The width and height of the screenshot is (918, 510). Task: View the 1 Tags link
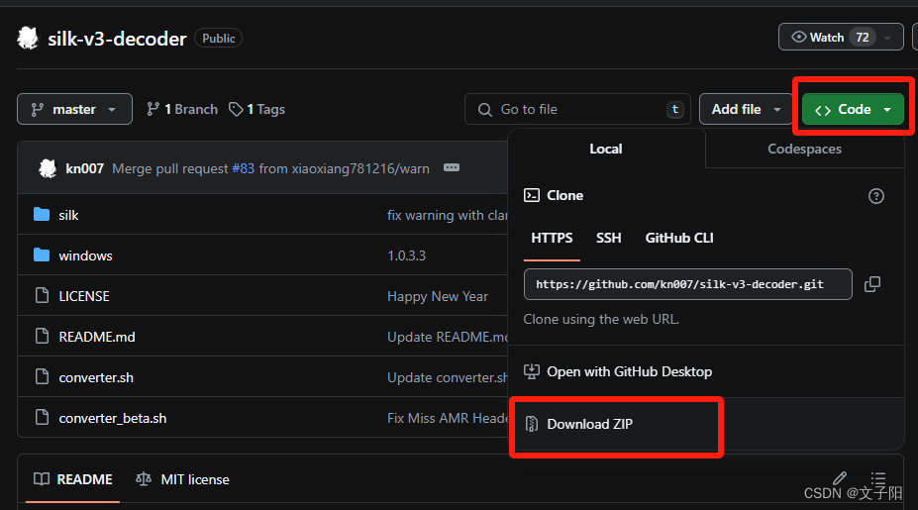(257, 110)
